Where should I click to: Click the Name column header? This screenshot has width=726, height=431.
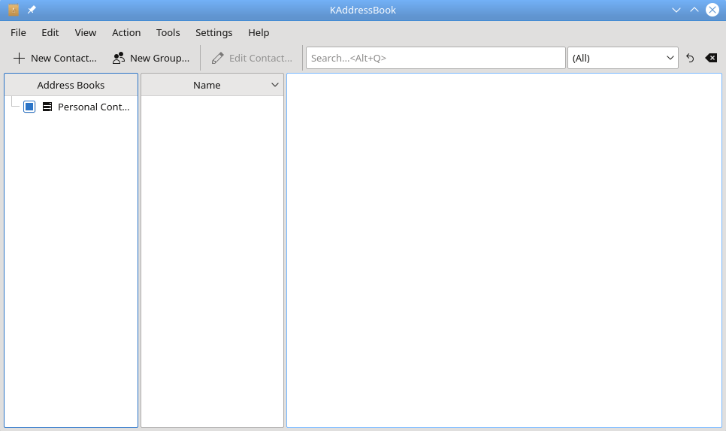point(206,85)
